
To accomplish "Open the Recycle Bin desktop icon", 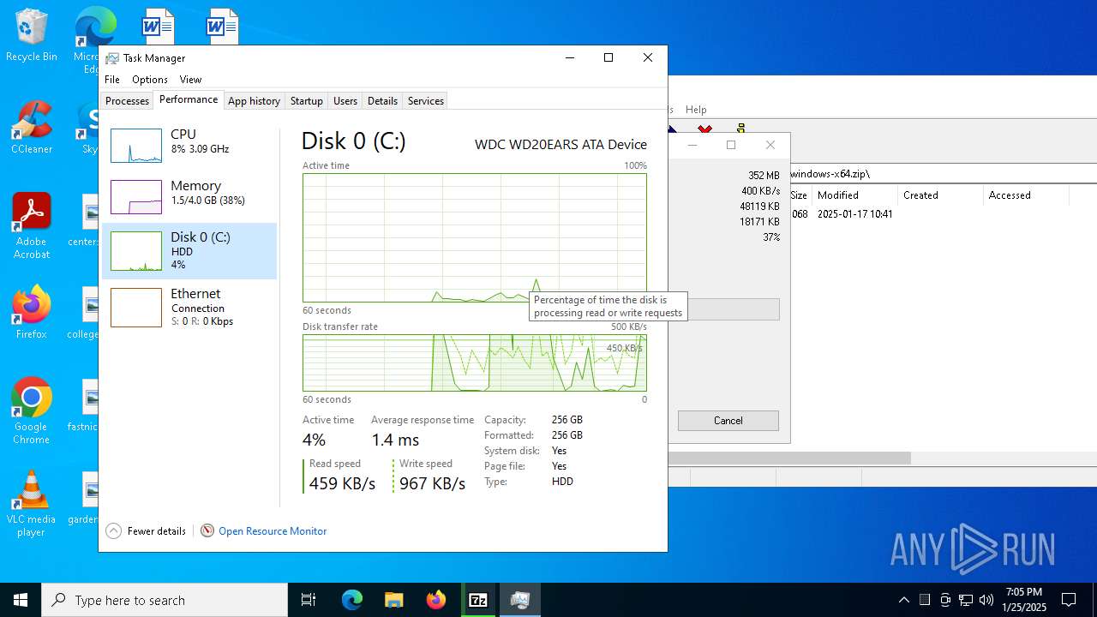I will click(31, 36).
